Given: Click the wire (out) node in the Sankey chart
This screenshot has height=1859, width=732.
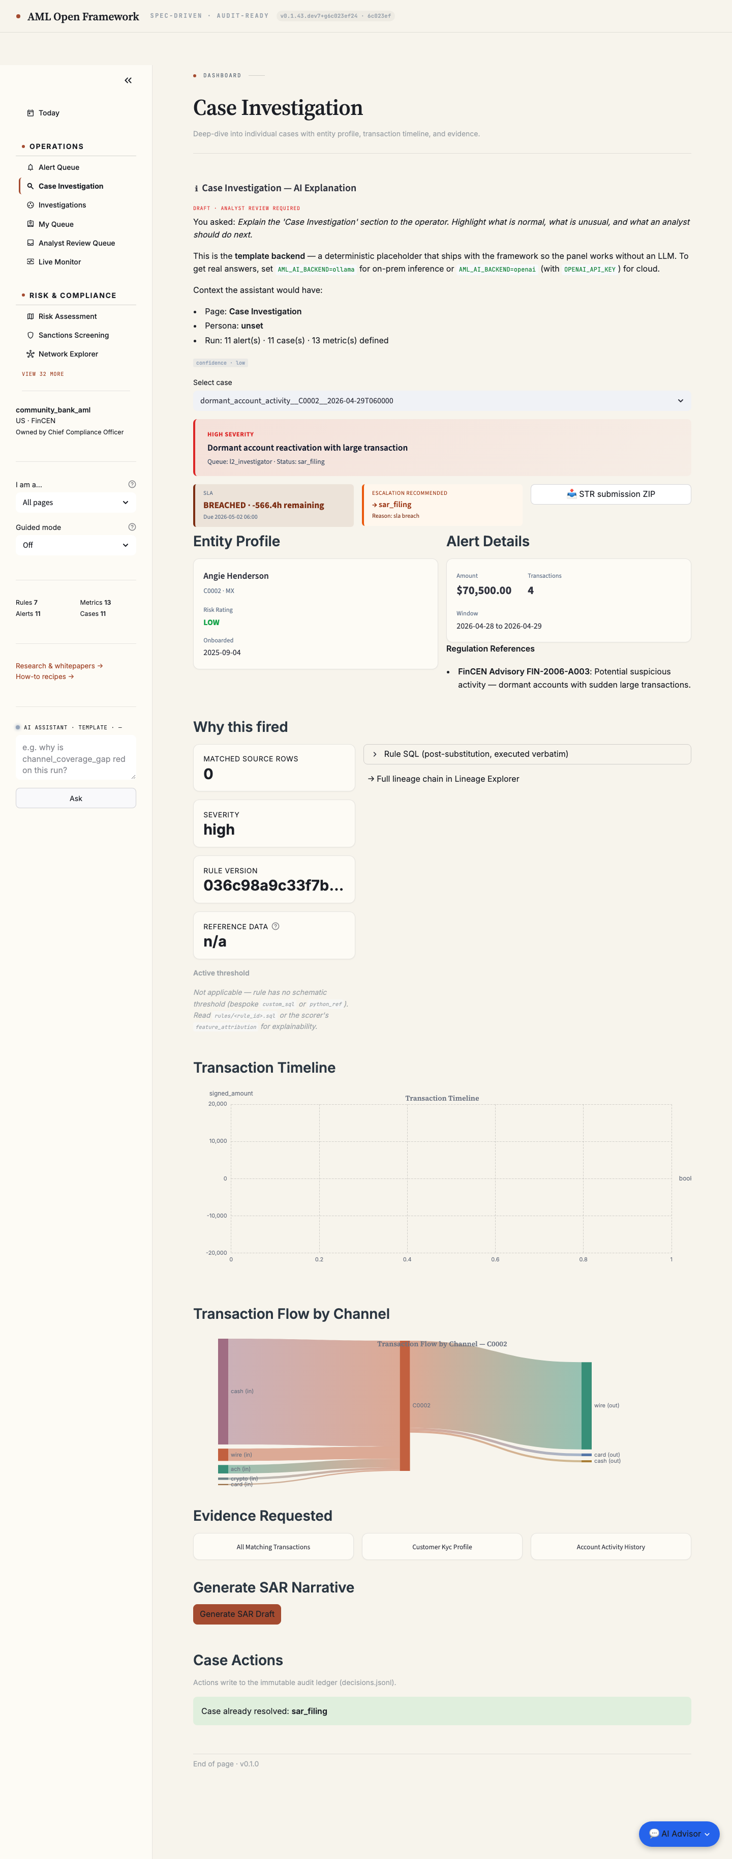Looking at the screenshot, I should 586,1406.
